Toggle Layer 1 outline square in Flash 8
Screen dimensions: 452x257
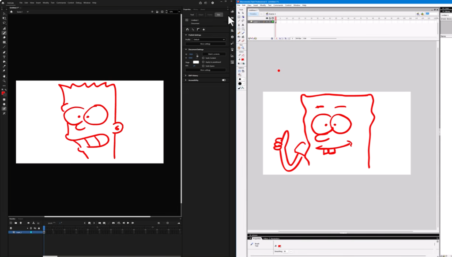pos(273,22)
